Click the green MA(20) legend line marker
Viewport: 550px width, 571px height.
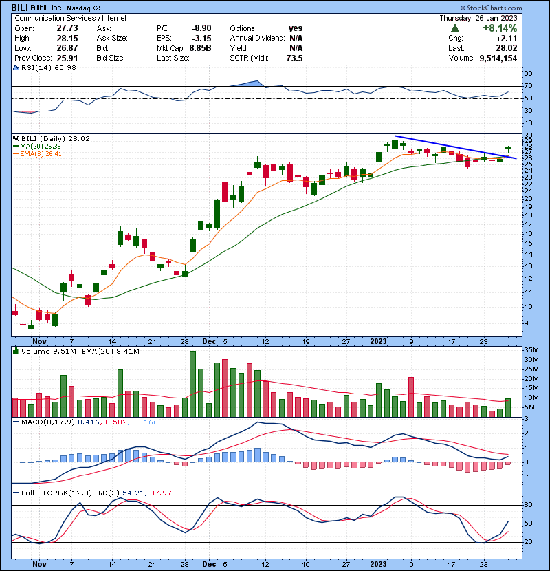tap(16, 146)
